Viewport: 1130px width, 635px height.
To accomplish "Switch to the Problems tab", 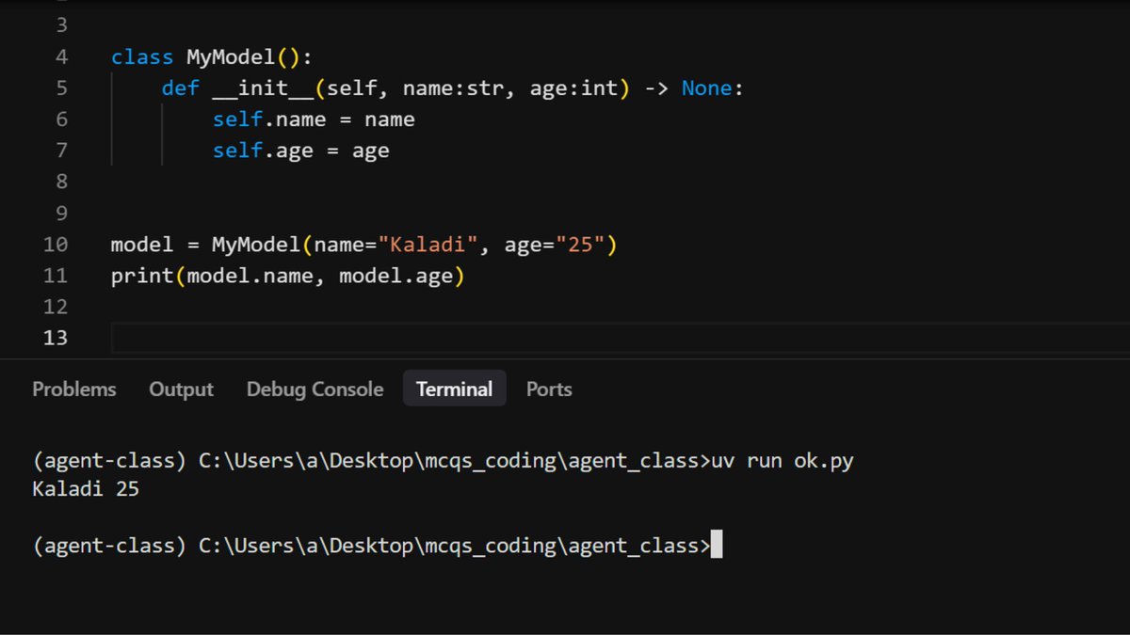I will [74, 389].
